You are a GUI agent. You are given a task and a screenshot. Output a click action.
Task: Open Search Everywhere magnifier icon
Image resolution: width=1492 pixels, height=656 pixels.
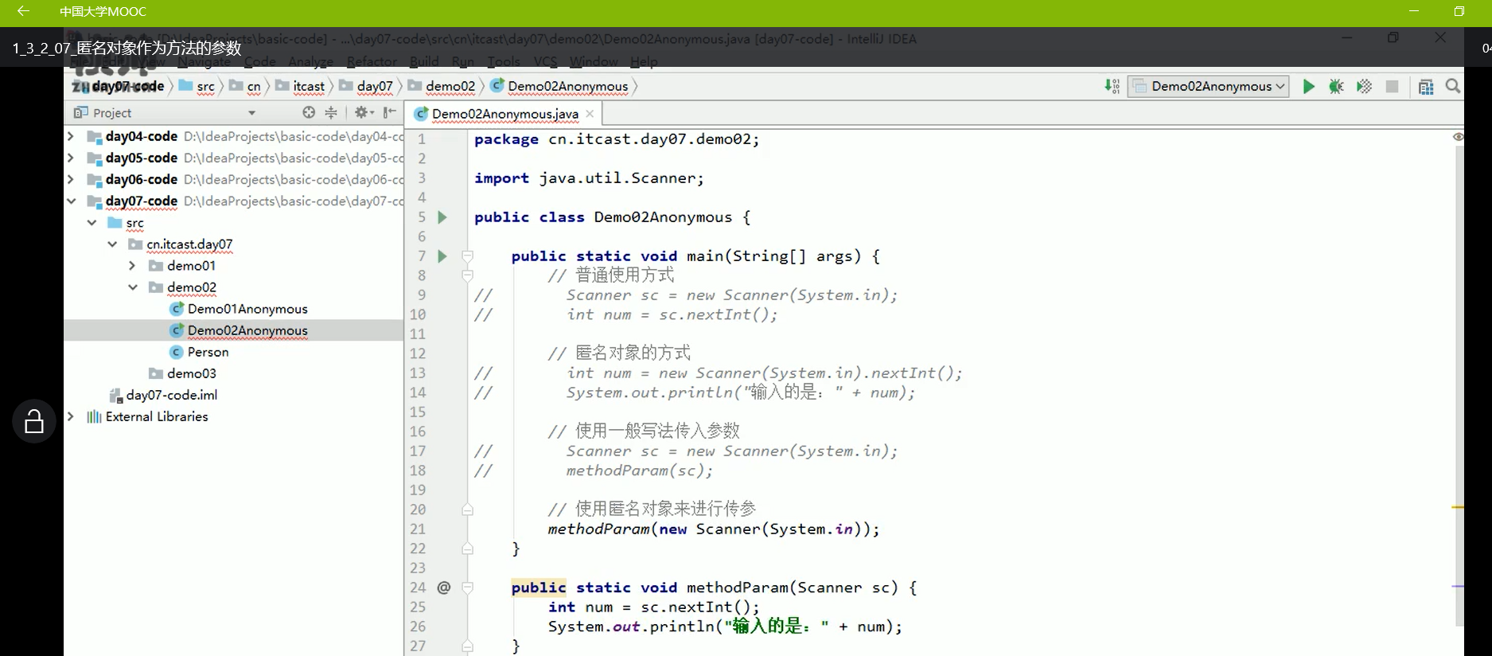[x=1453, y=86]
